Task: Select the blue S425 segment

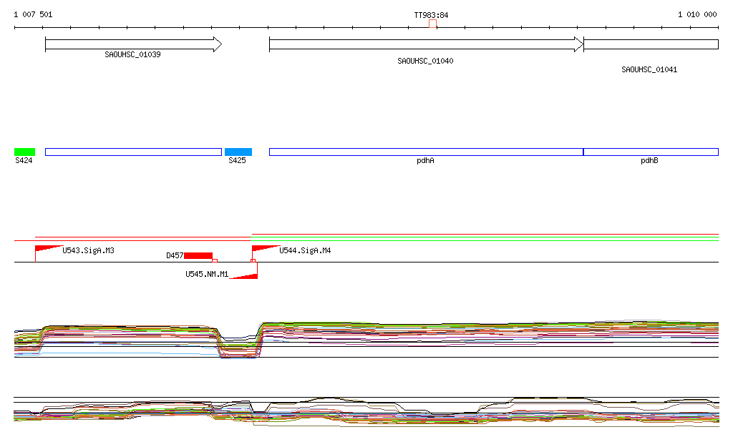Action: click(238, 152)
